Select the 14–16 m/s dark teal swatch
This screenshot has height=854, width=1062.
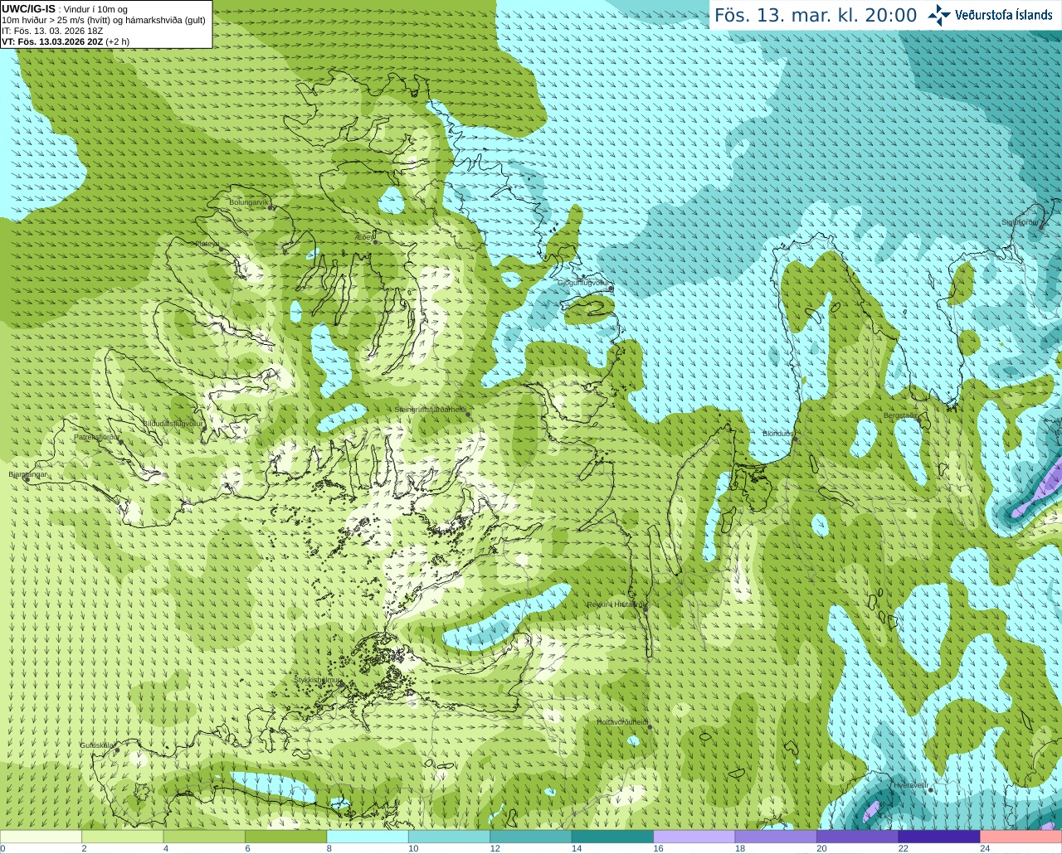(612, 837)
